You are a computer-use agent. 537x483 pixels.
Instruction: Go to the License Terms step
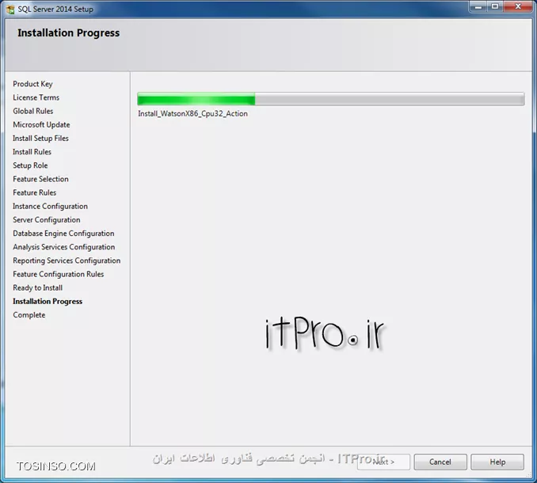click(x=36, y=97)
